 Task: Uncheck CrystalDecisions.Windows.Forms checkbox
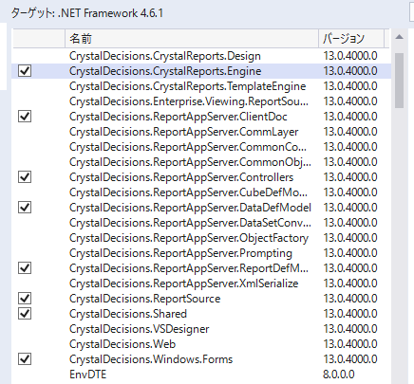25,359
